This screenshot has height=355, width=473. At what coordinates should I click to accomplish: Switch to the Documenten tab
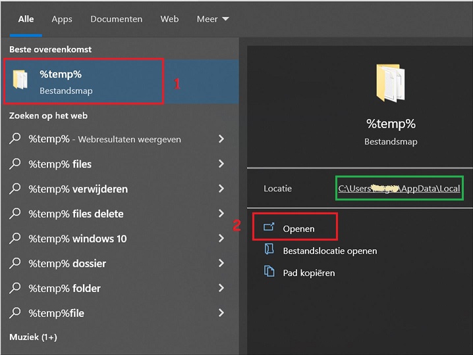tap(116, 19)
